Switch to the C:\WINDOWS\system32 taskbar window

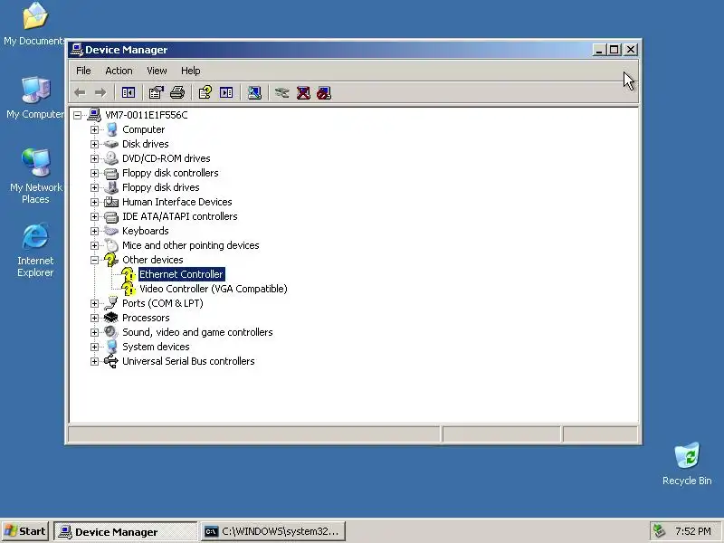[x=273, y=531]
